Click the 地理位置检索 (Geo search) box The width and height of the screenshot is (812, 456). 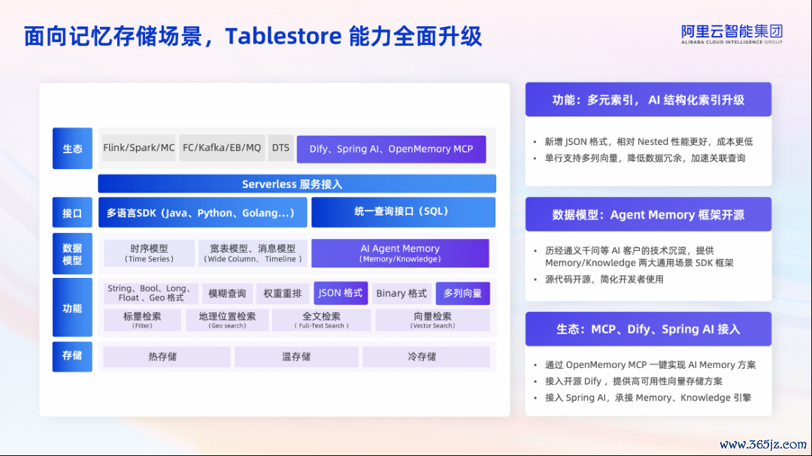coord(227,320)
